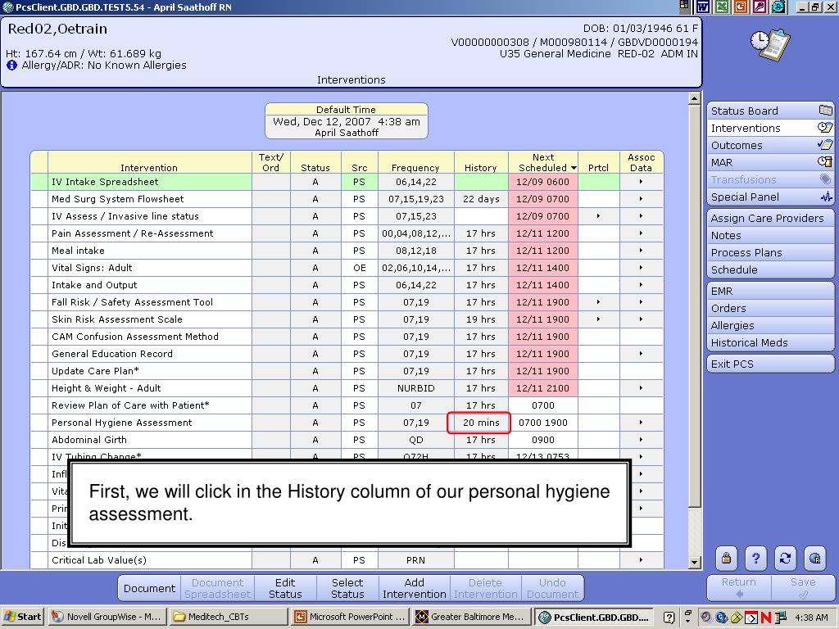
Task: Click Exit PCS
Action: click(x=770, y=364)
